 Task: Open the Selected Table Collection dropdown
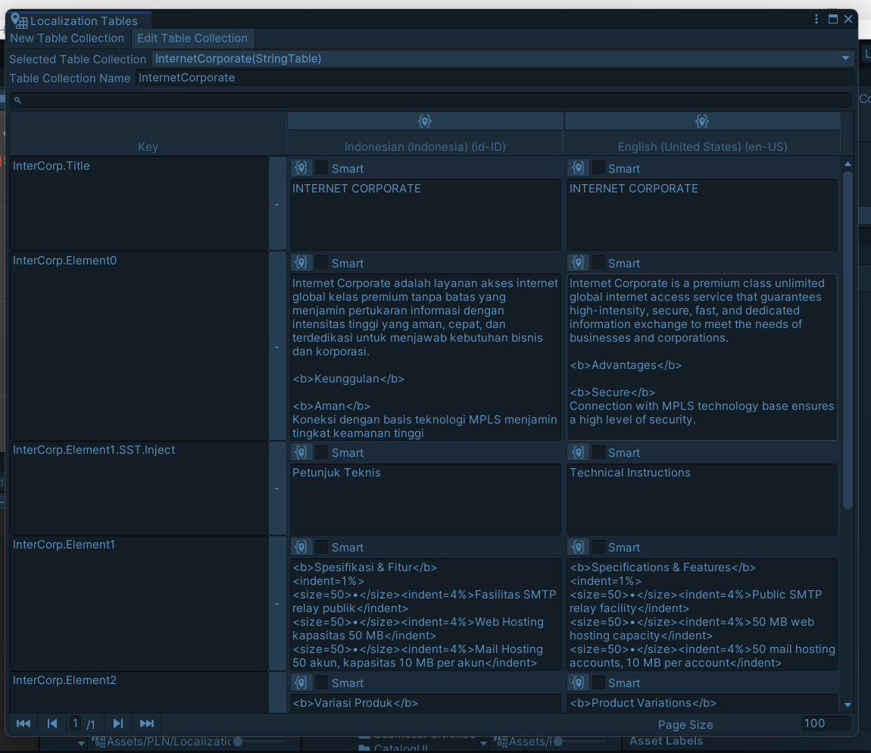(x=844, y=58)
